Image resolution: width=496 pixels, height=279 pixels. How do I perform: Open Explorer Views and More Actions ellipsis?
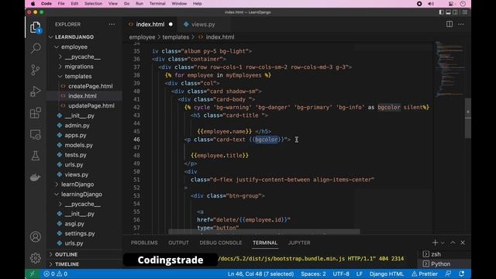(x=112, y=24)
